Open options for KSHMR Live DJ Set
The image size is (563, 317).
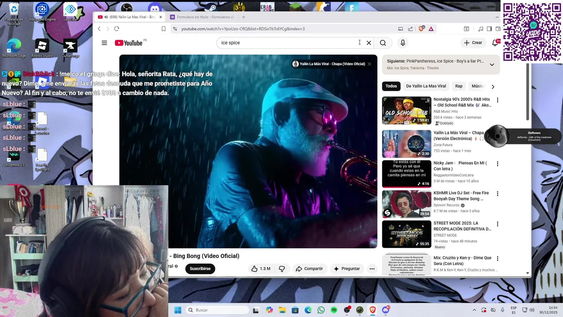click(497, 194)
